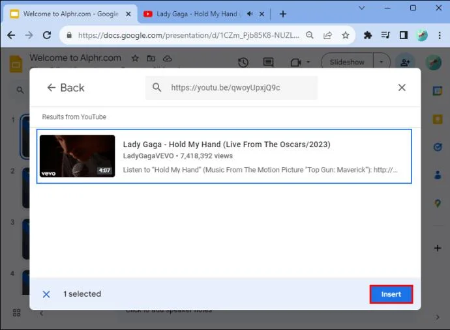Start the Slideshow
The height and width of the screenshot is (330, 450).
[347, 62]
